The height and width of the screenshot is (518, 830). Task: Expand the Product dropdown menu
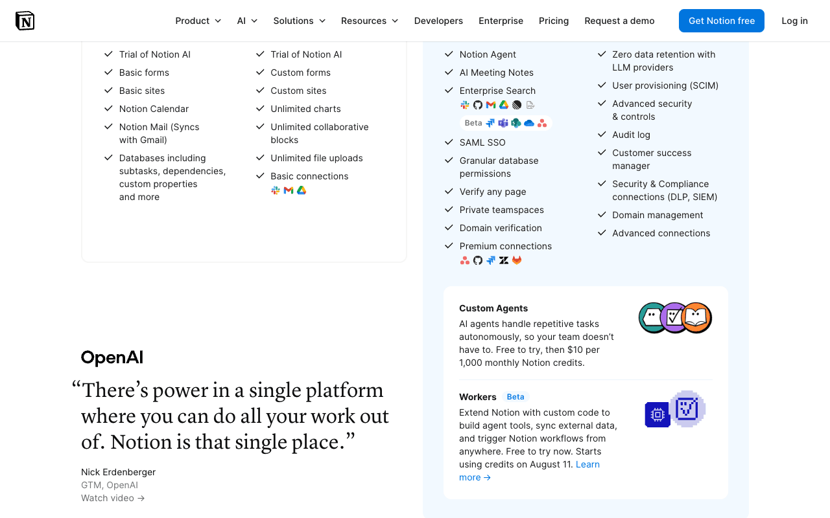[x=198, y=21]
